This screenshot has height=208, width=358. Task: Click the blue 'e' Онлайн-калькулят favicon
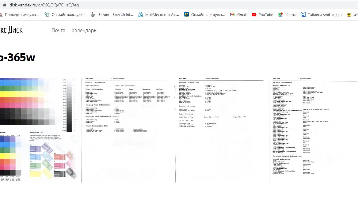pyautogui.click(x=186, y=15)
